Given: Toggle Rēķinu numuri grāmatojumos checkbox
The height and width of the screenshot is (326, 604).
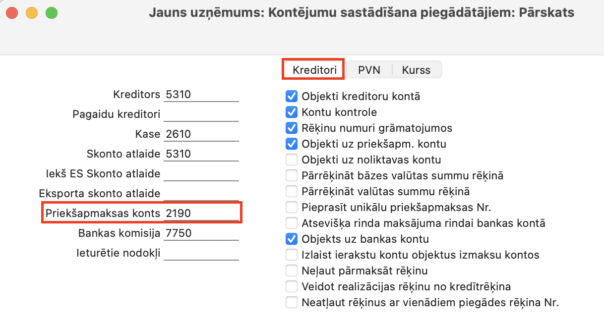Looking at the screenshot, I should point(292,128).
